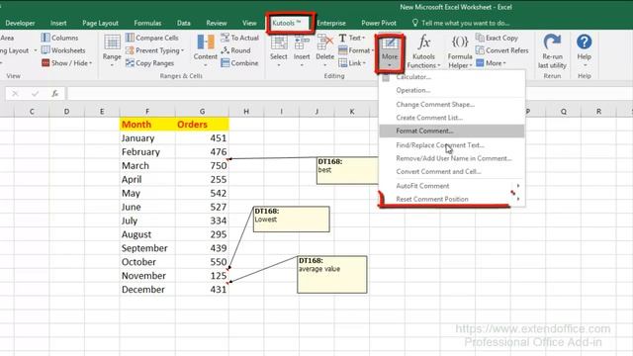633x356 pixels.
Task: Click the More editing tools button
Action: click(390, 52)
